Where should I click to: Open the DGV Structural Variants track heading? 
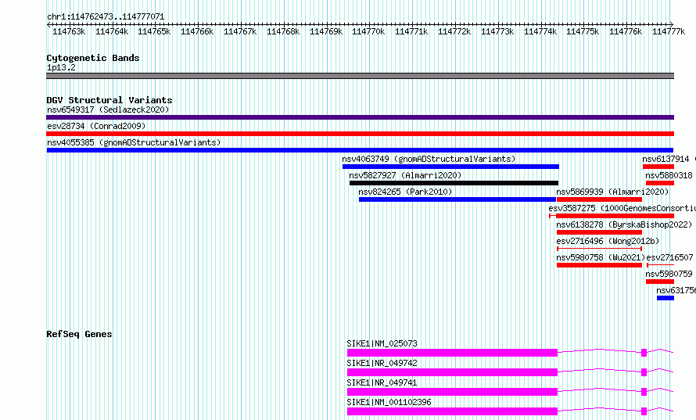coord(109,100)
